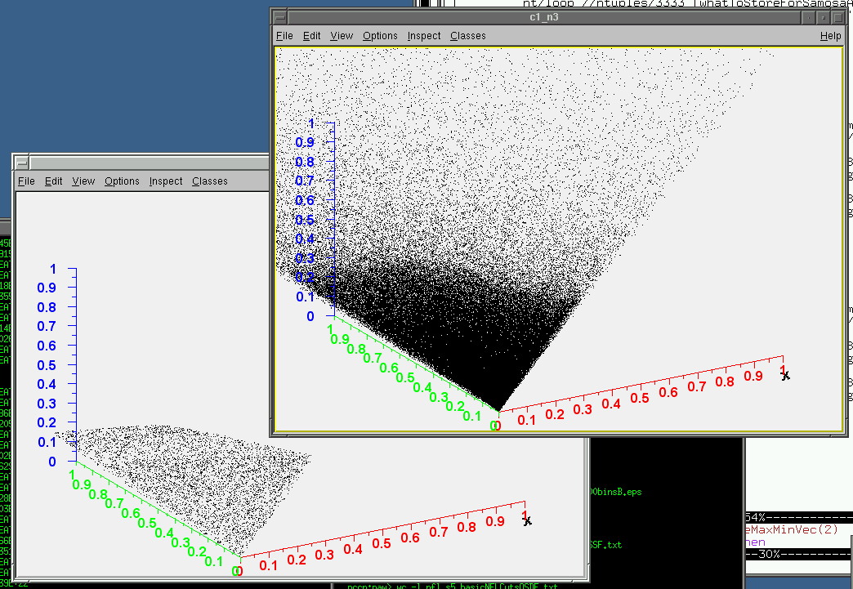Open Classes menu in the lower-left canvas window
The width and height of the screenshot is (853, 589).
click(210, 181)
